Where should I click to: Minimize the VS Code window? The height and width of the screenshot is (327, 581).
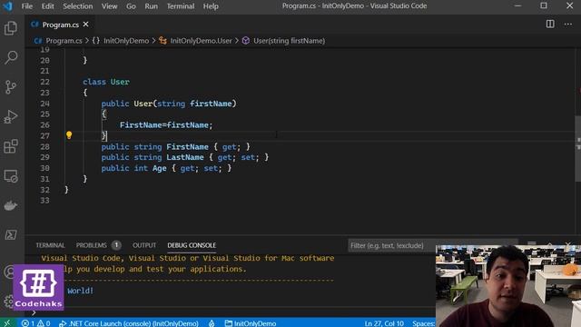(x=518, y=5)
